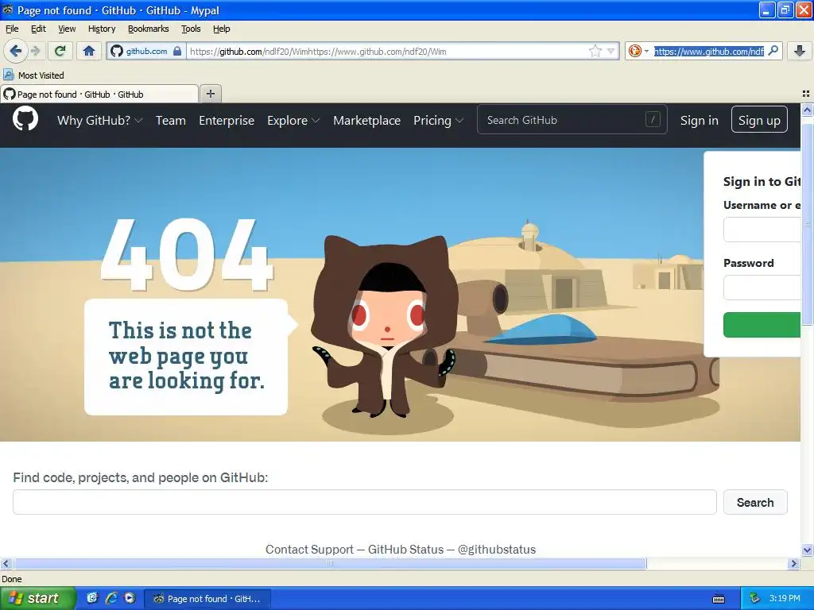Open the Windows start button
Viewport: 814px width, 610px height.
[x=37, y=598]
